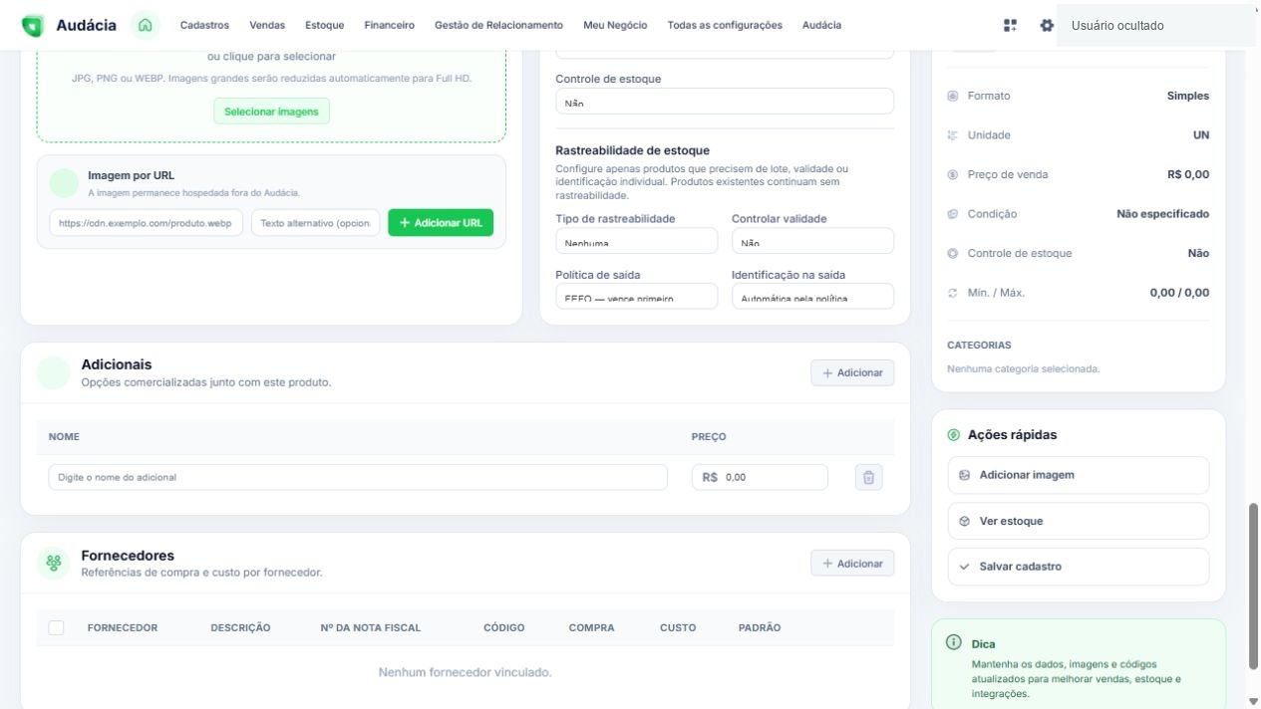This screenshot has height=709, width=1261.
Task: Open the Financeiro menu
Action: tap(390, 25)
